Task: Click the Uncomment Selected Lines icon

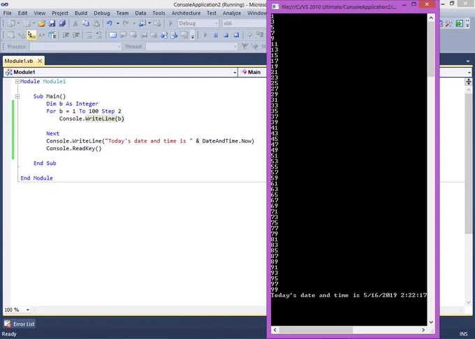Action: click(99, 35)
